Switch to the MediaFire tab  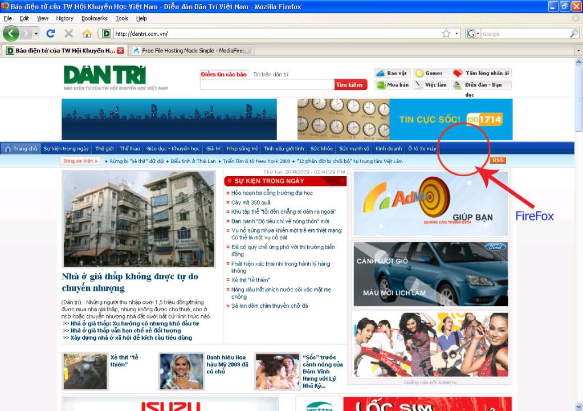pyautogui.click(x=192, y=51)
